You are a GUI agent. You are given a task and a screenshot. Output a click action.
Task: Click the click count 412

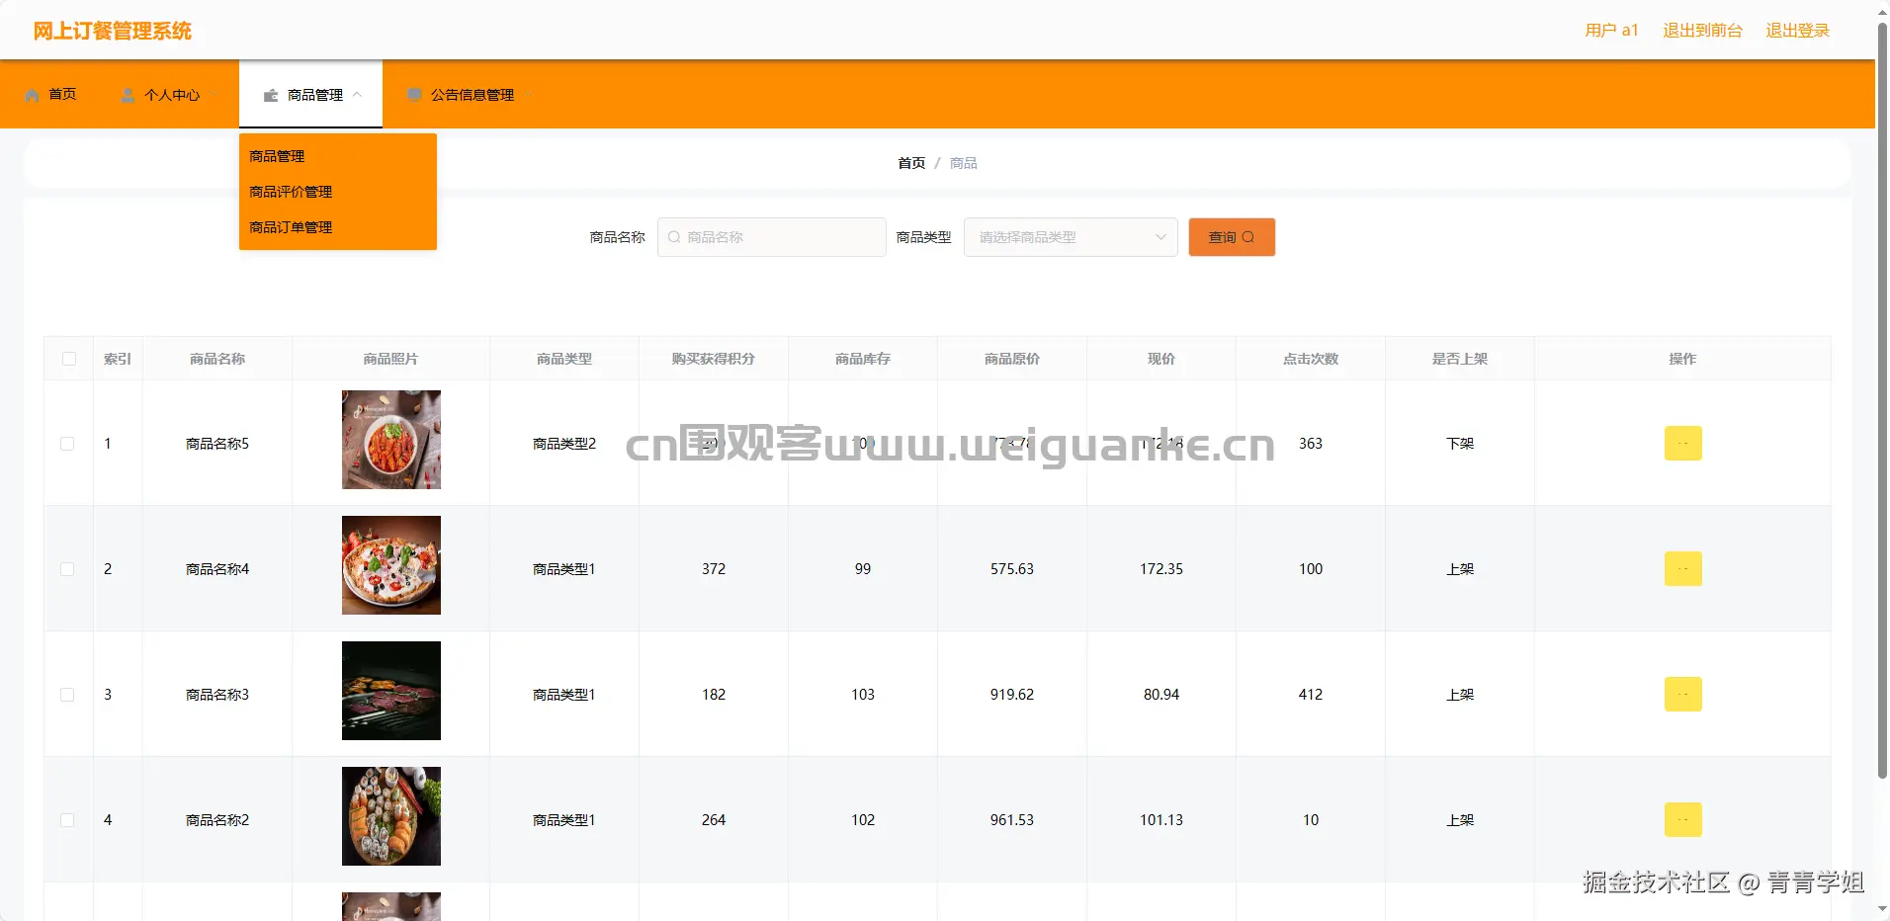(x=1311, y=695)
